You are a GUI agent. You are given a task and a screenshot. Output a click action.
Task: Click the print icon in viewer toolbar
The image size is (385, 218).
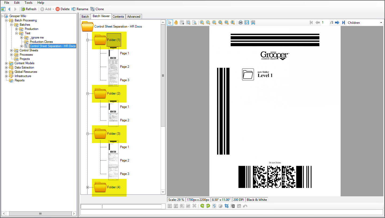(241, 22)
